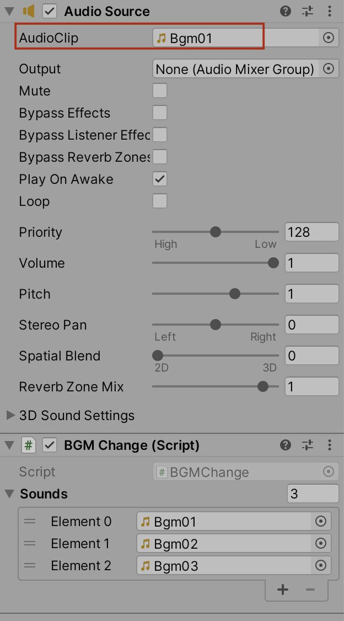This screenshot has width=344, height=621.
Task: Click the speaker icon in Audio Source header
Action: [28, 11]
